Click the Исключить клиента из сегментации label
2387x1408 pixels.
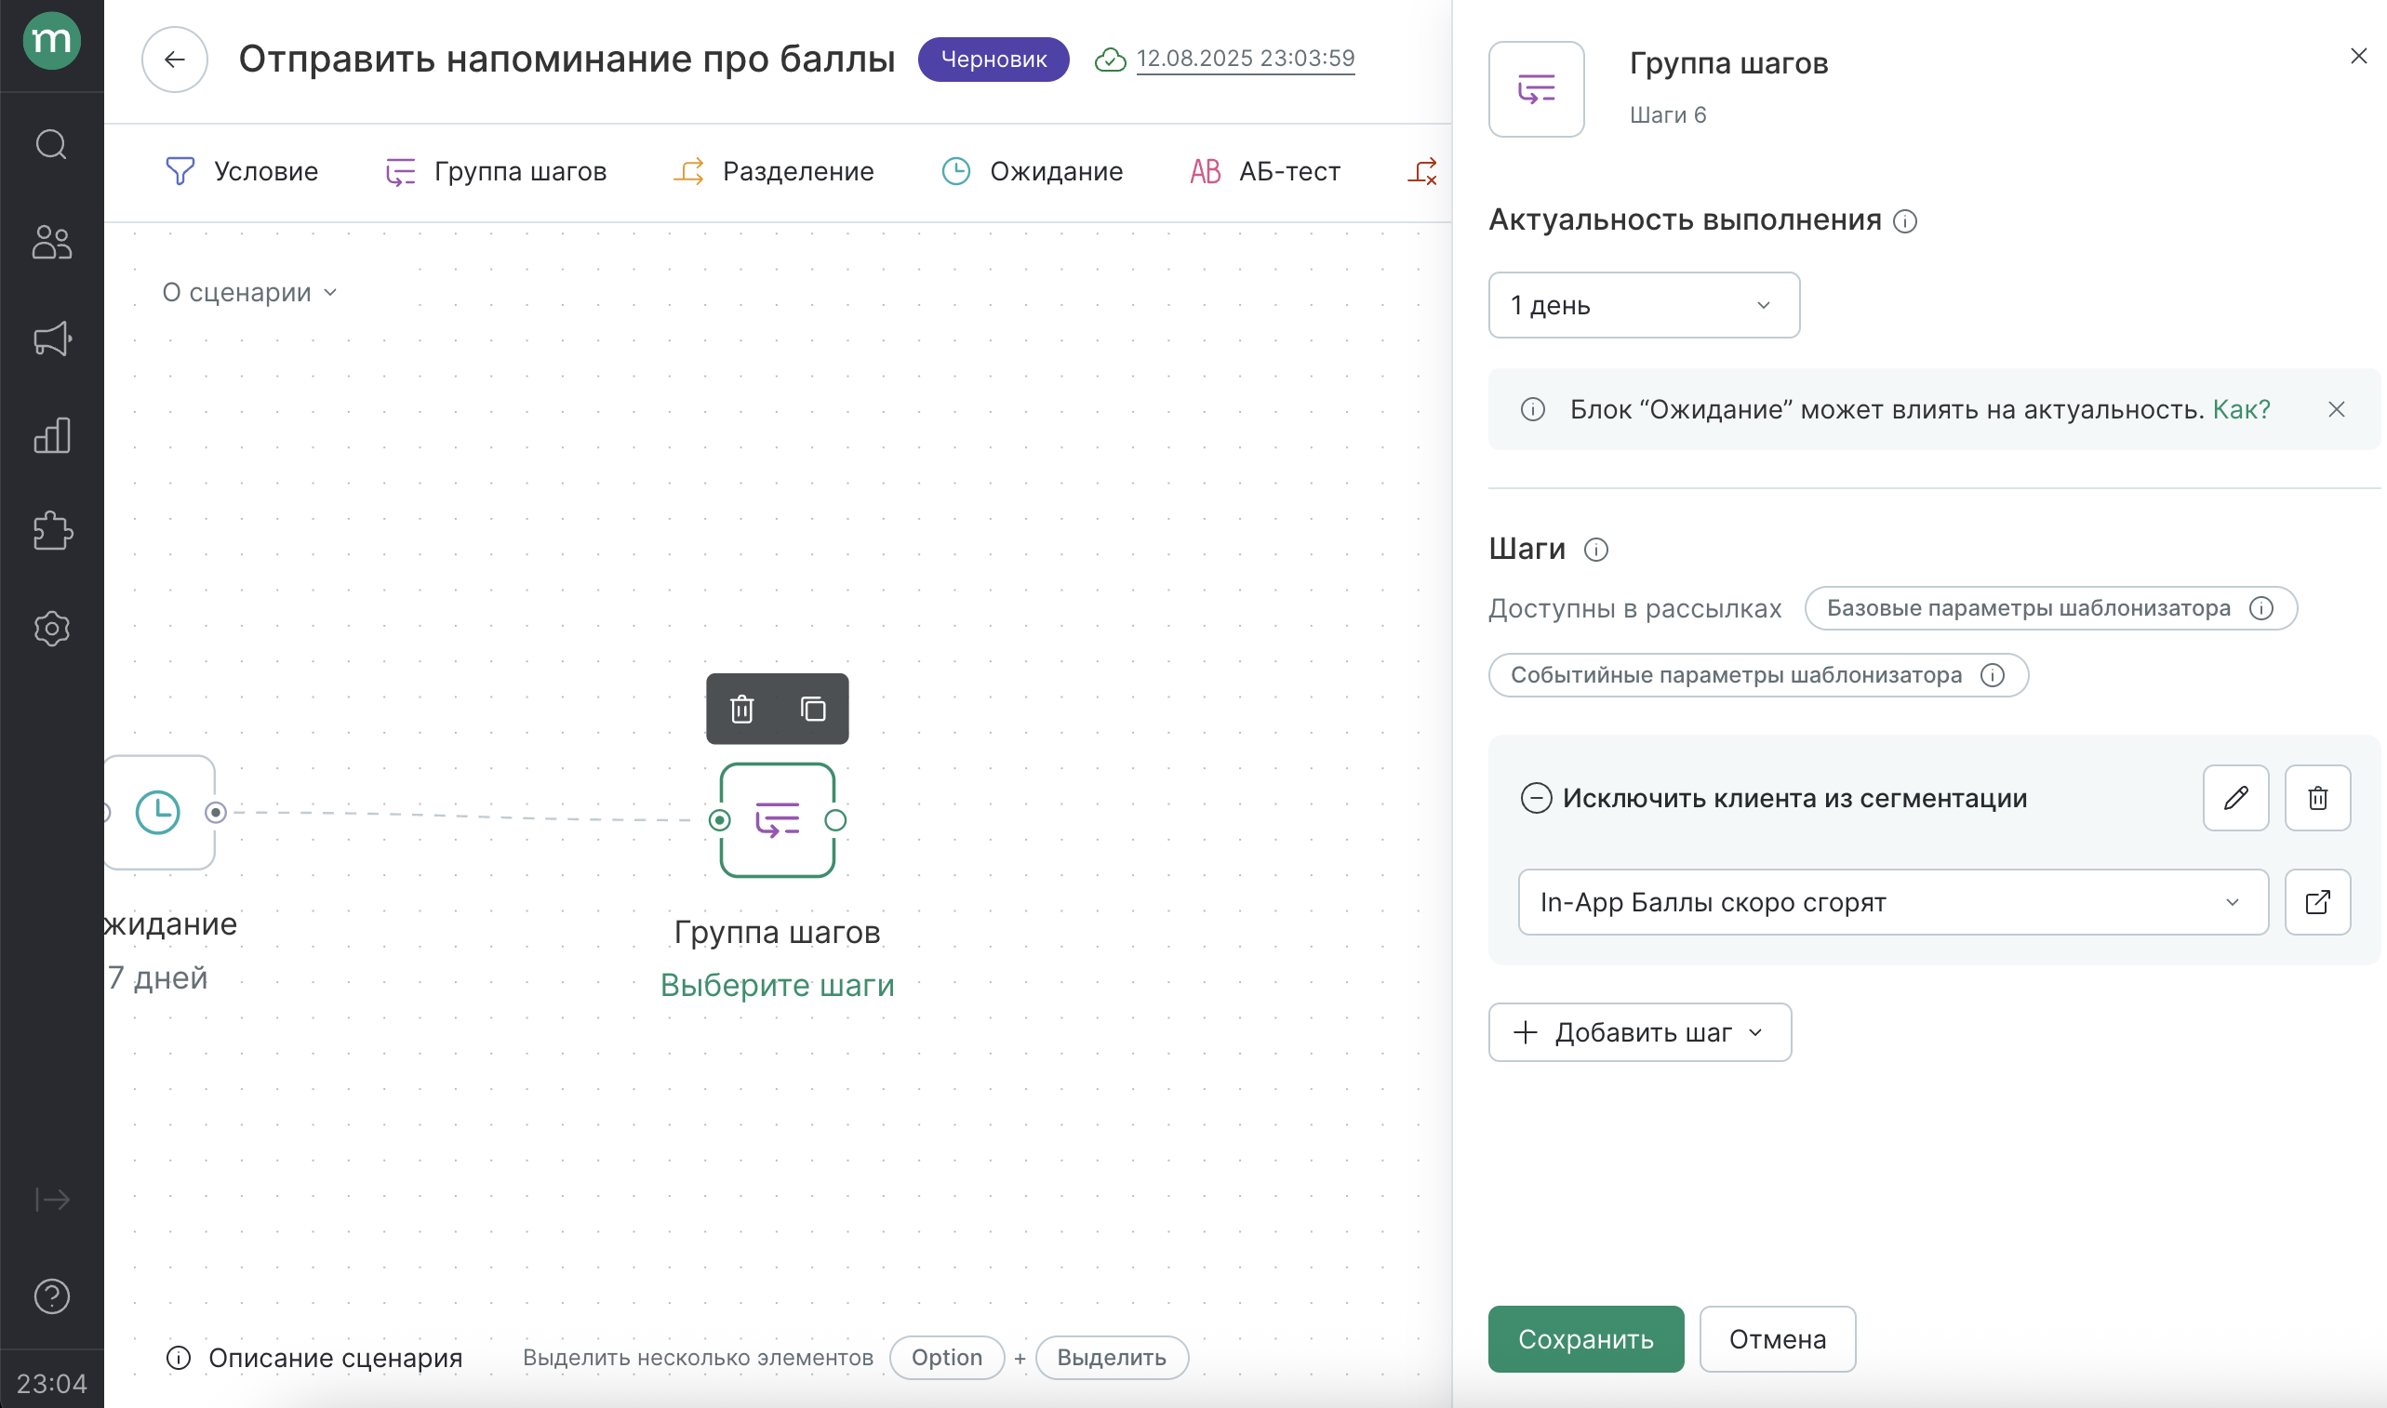coord(1794,798)
